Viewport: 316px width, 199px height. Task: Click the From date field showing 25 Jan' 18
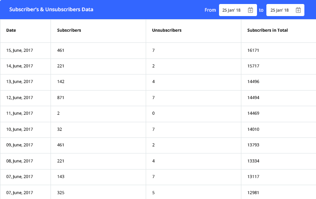coord(233,10)
